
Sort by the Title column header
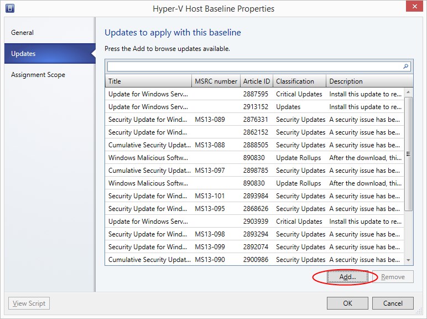148,81
